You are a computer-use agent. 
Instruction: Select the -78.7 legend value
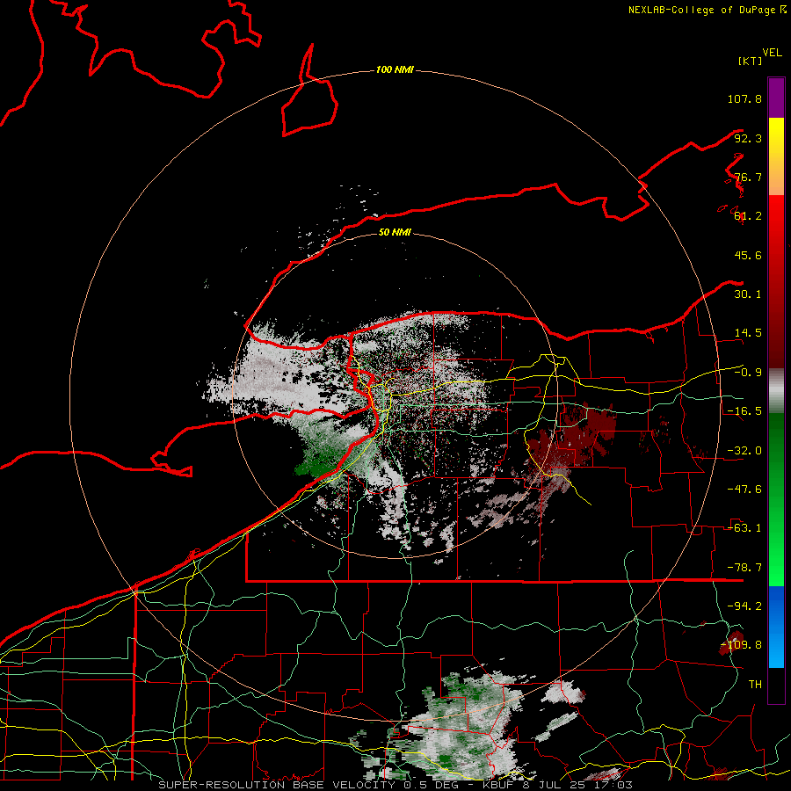[744, 568]
